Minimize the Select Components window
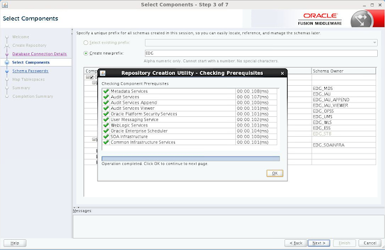The image size is (385, 250). tap(365, 5)
